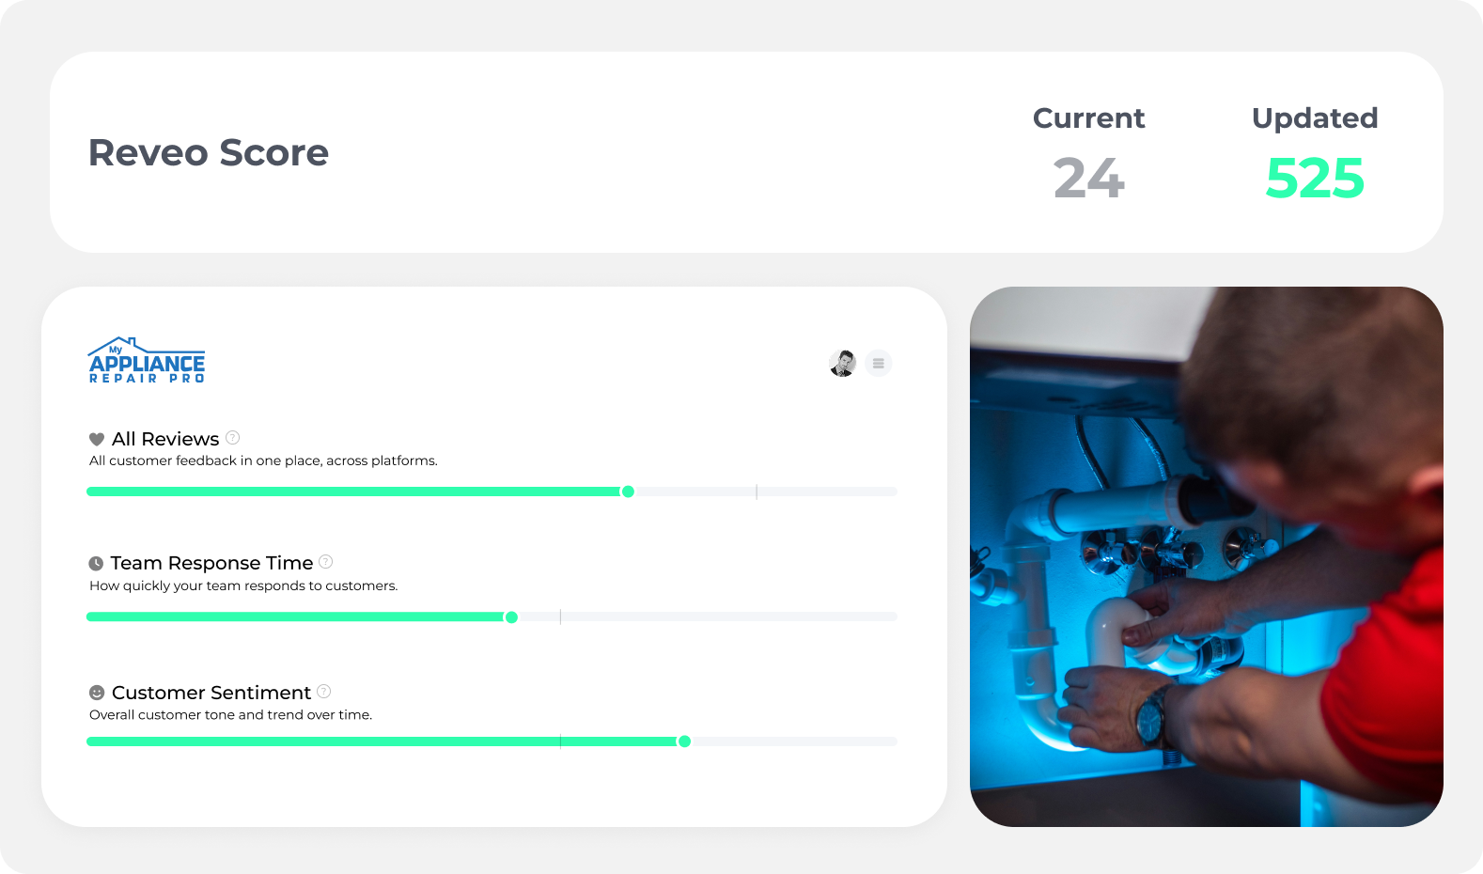Click the clock icon beside Team Response Time

point(96,564)
